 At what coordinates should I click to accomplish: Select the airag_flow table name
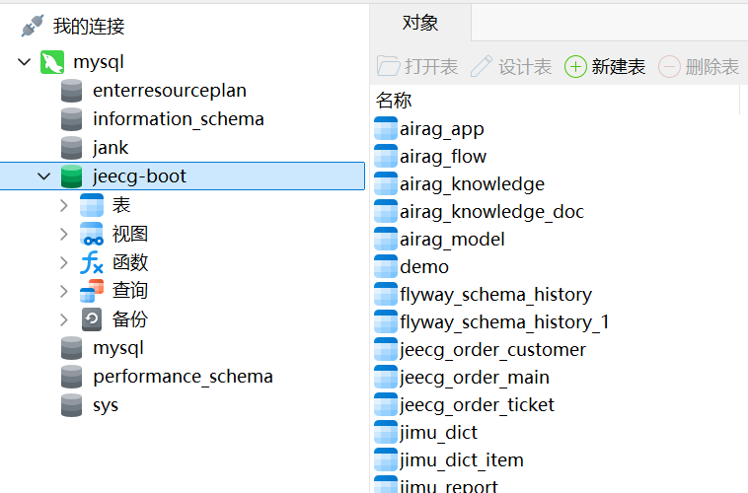[x=443, y=157]
